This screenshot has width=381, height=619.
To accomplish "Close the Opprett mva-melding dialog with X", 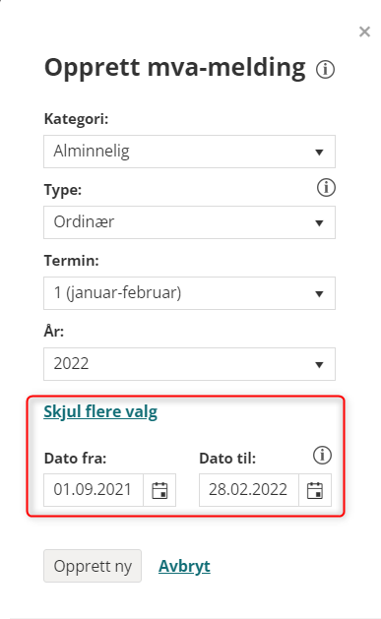I will pyautogui.click(x=364, y=31).
